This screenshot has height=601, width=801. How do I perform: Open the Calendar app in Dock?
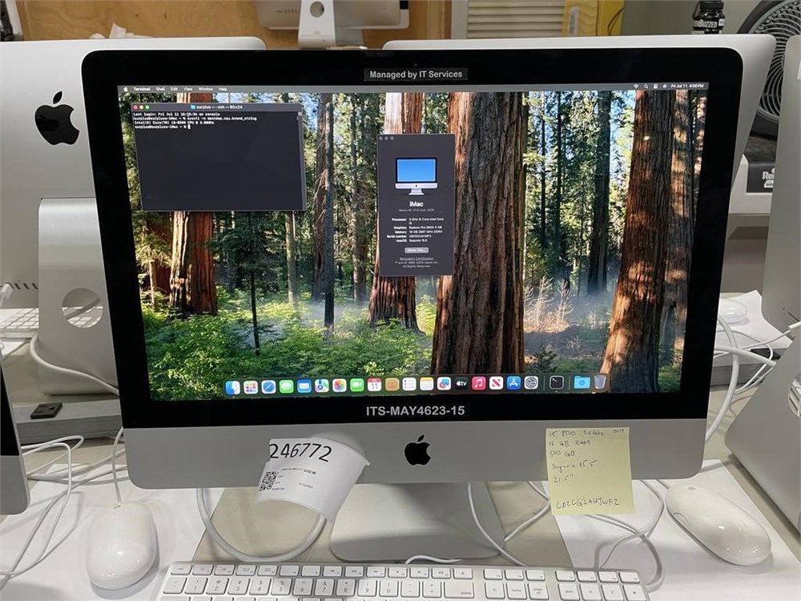374,385
